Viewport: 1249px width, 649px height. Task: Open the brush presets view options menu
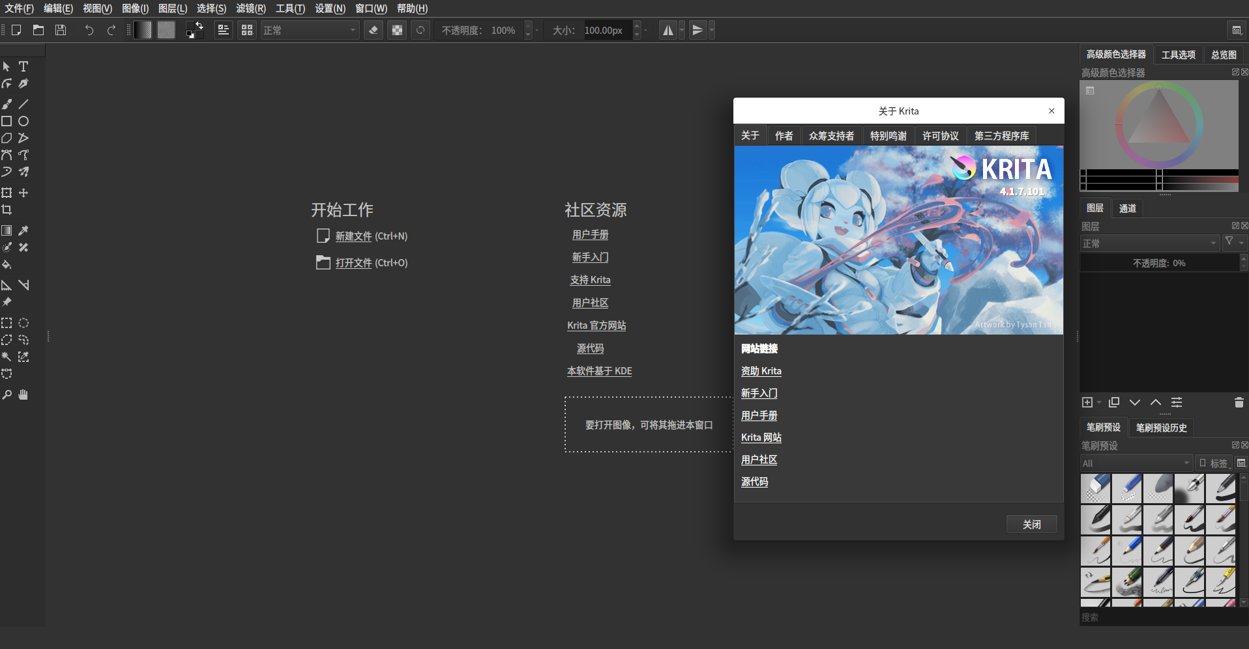1241,463
